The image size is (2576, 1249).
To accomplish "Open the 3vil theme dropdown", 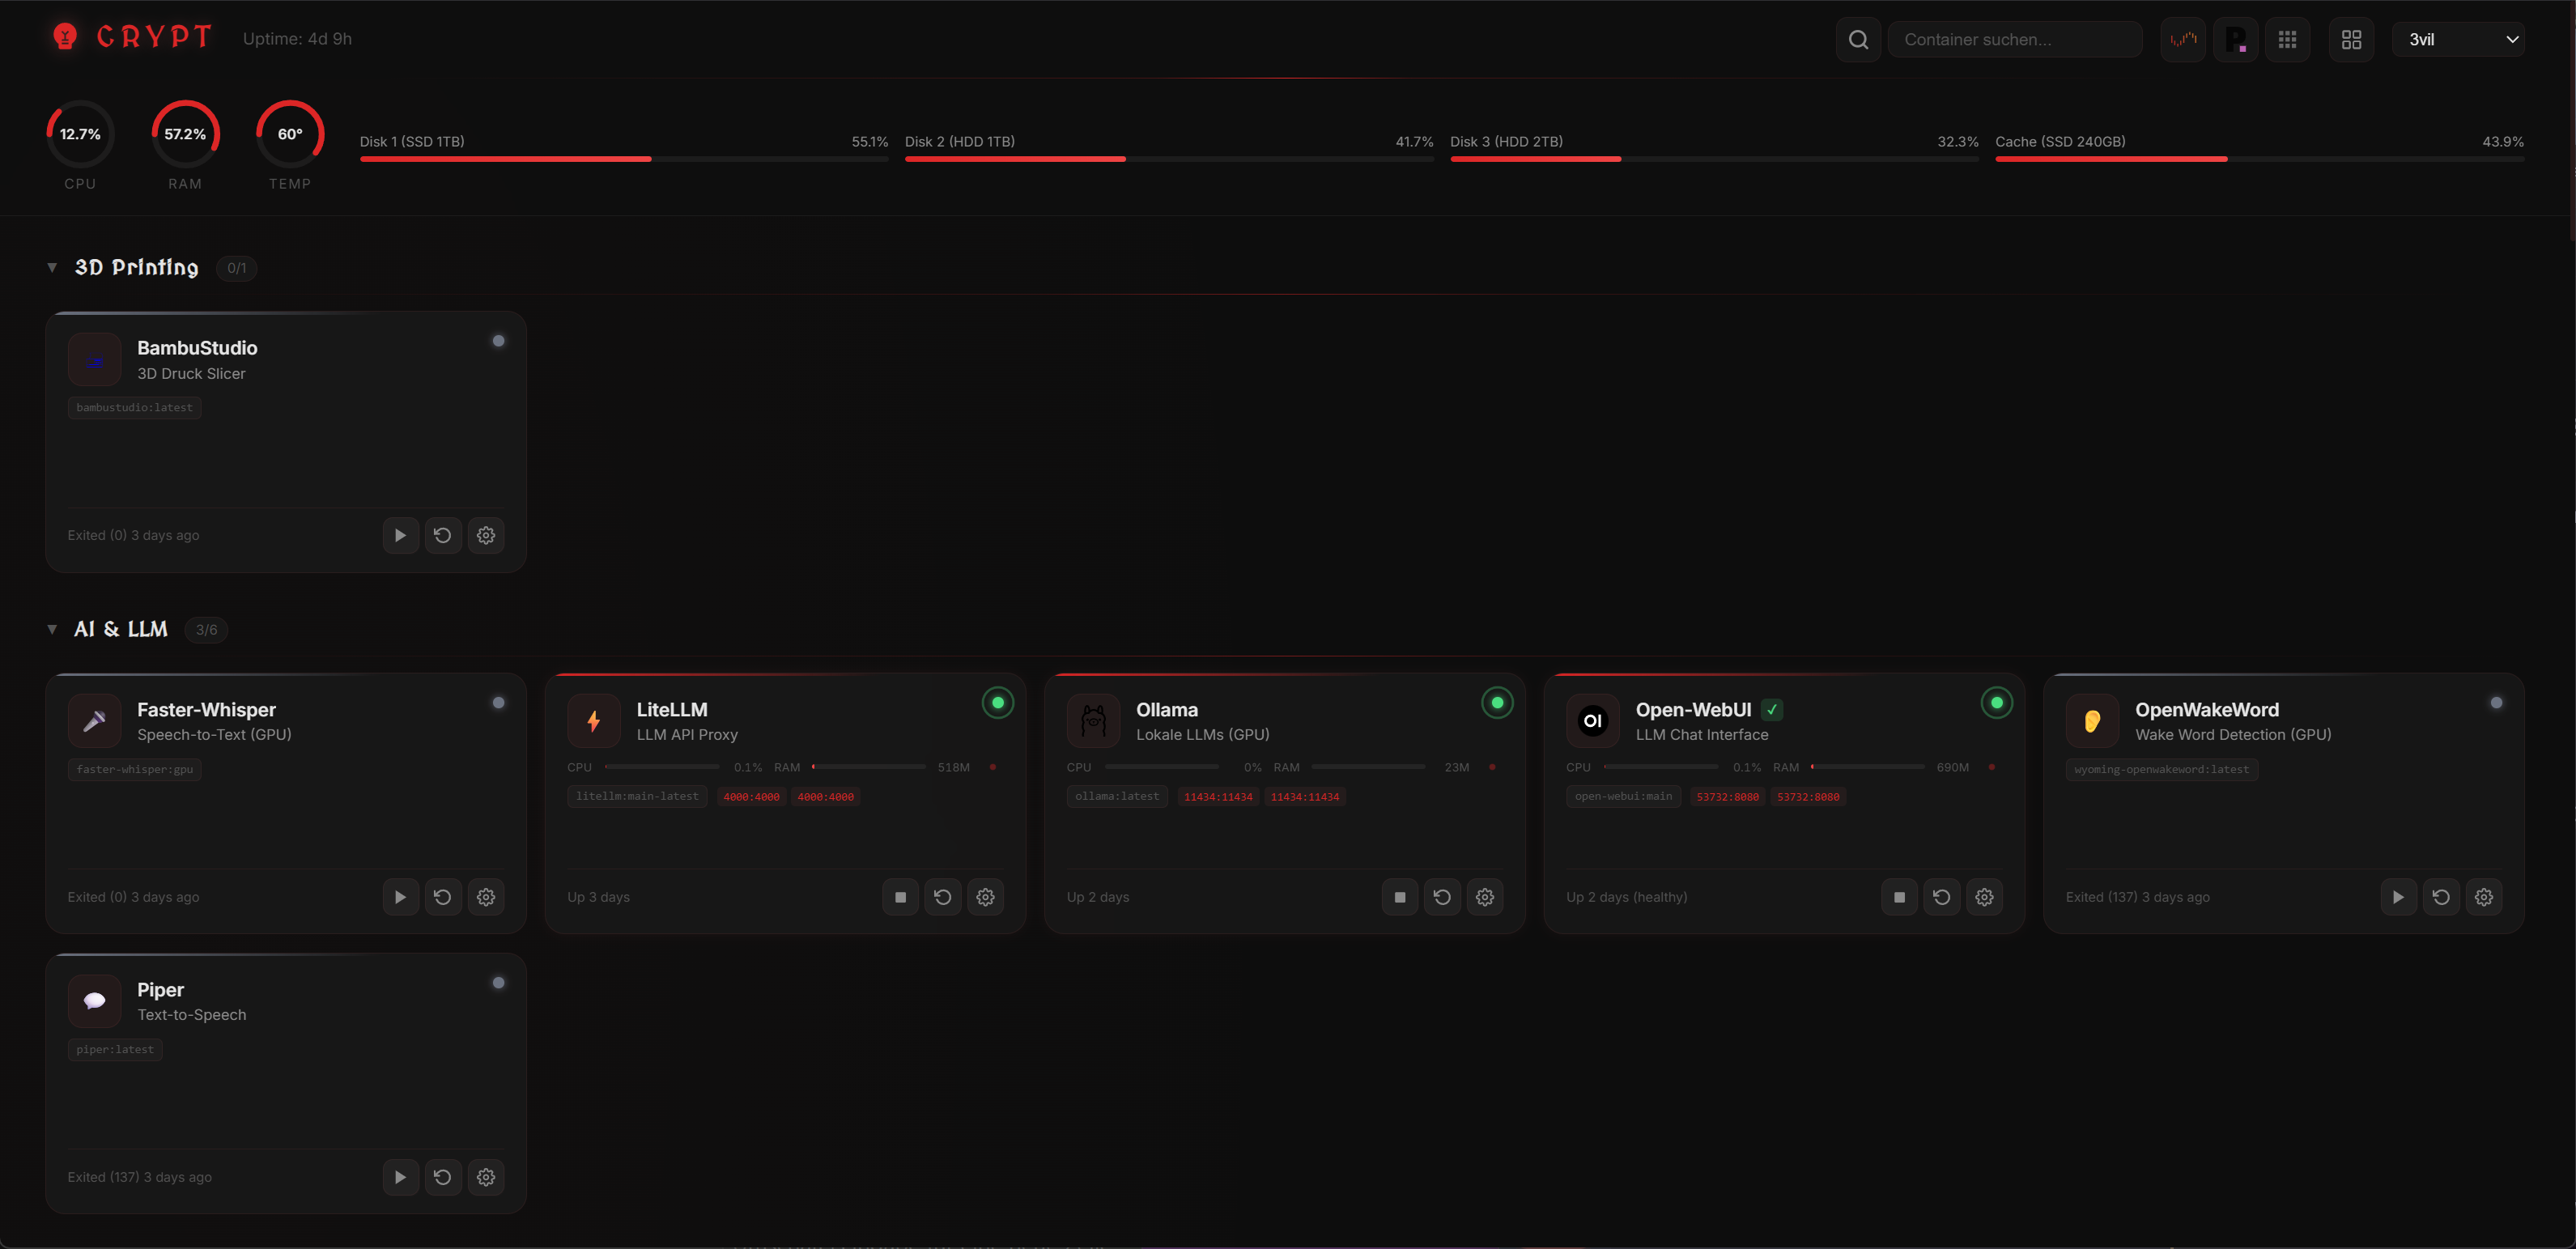I will 2458,40.
